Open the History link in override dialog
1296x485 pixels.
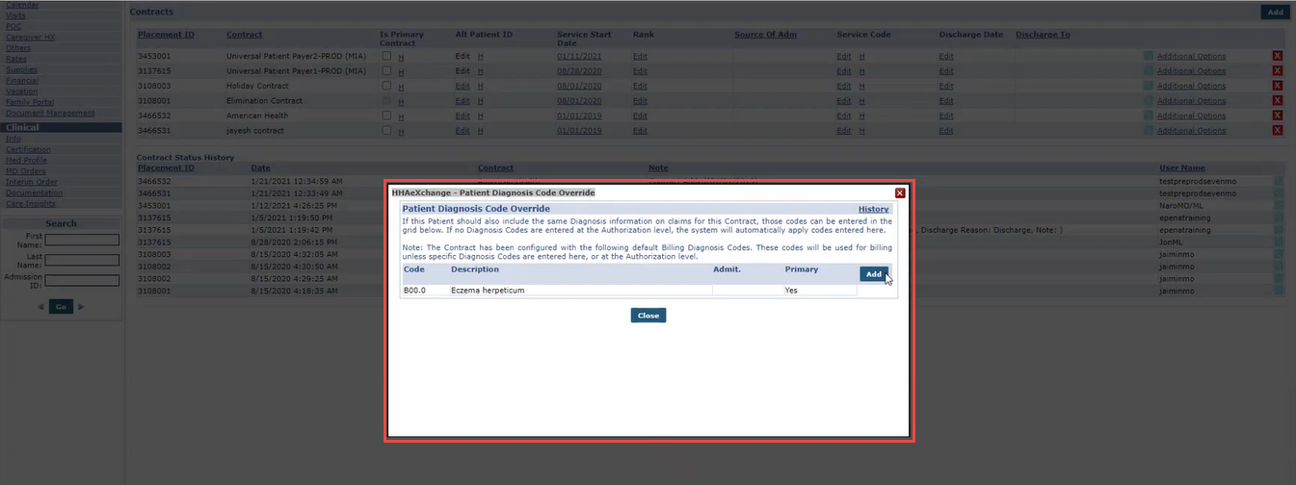tap(873, 209)
